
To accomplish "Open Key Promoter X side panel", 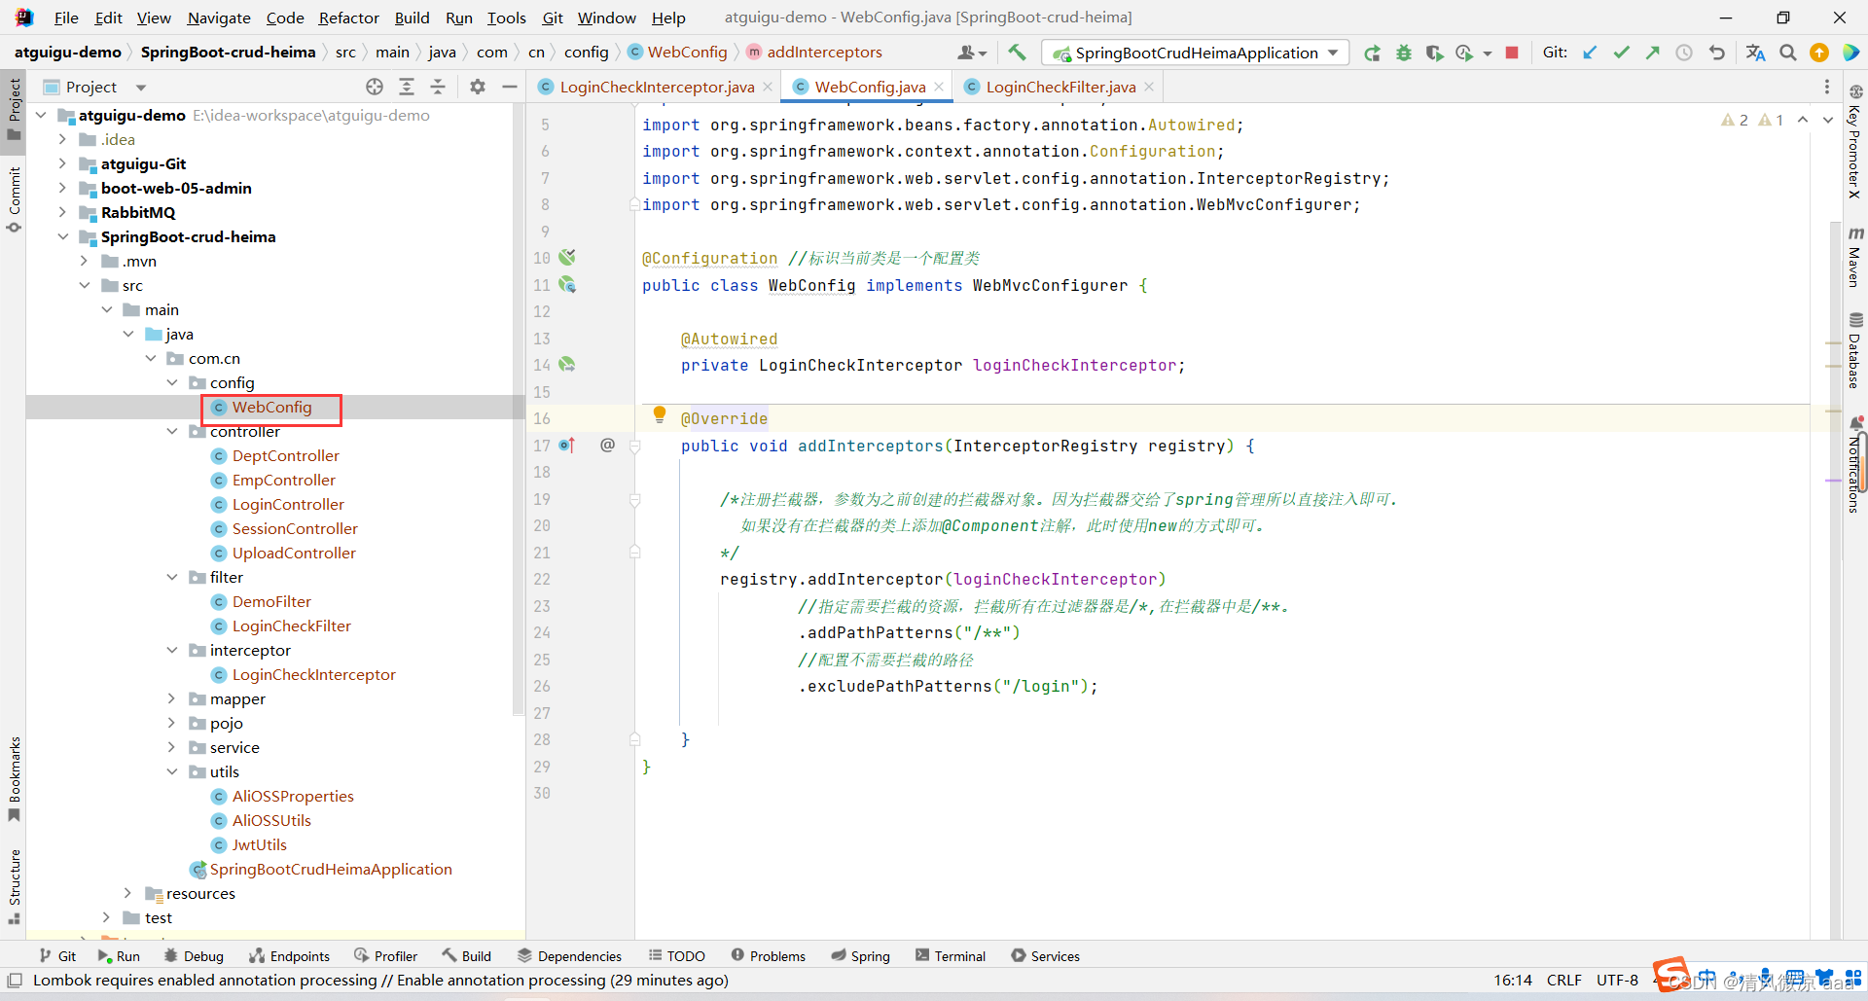I will click(x=1855, y=141).
